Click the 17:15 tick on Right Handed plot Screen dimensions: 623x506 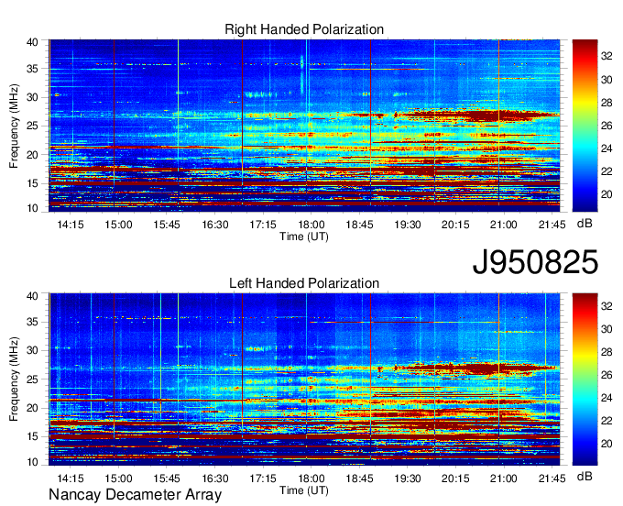point(263,225)
